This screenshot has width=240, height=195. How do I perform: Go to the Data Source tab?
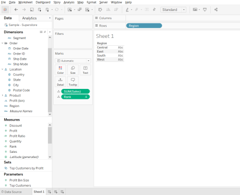[11, 192]
